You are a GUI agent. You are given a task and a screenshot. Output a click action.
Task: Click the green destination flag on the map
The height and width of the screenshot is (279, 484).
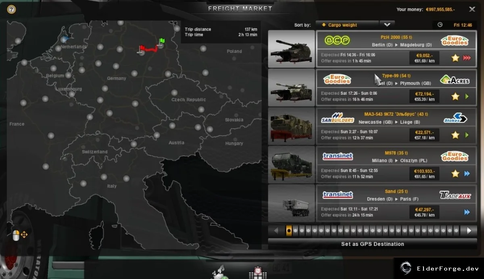[x=161, y=42]
